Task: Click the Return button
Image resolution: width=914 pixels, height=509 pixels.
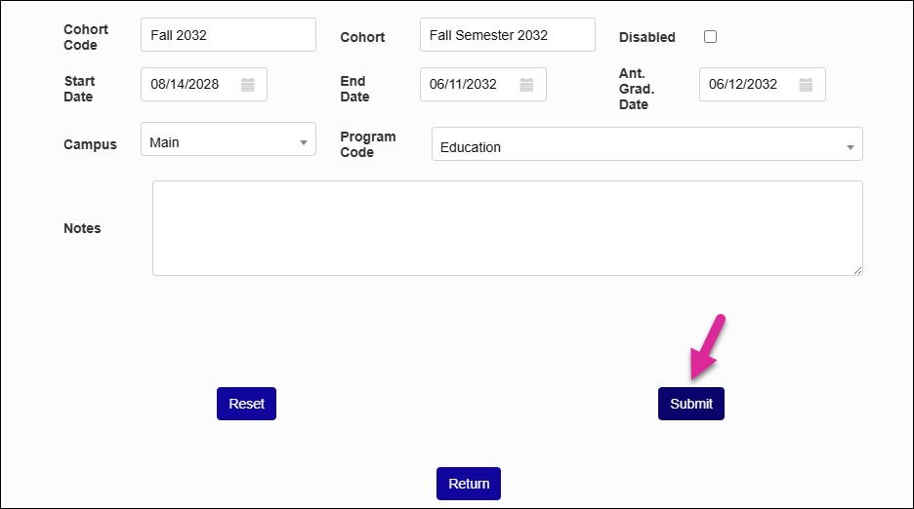Action: coord(469,484)
